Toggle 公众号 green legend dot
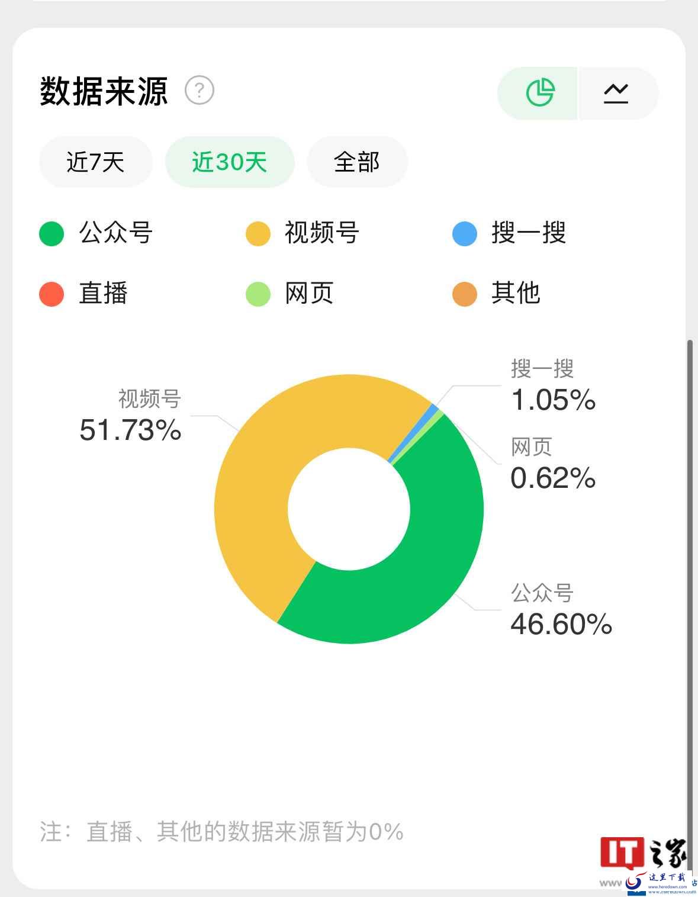The image size is (698, 897). point(52,233)
